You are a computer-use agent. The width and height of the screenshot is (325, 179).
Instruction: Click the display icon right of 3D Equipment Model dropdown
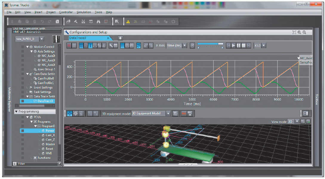point(175,113)
